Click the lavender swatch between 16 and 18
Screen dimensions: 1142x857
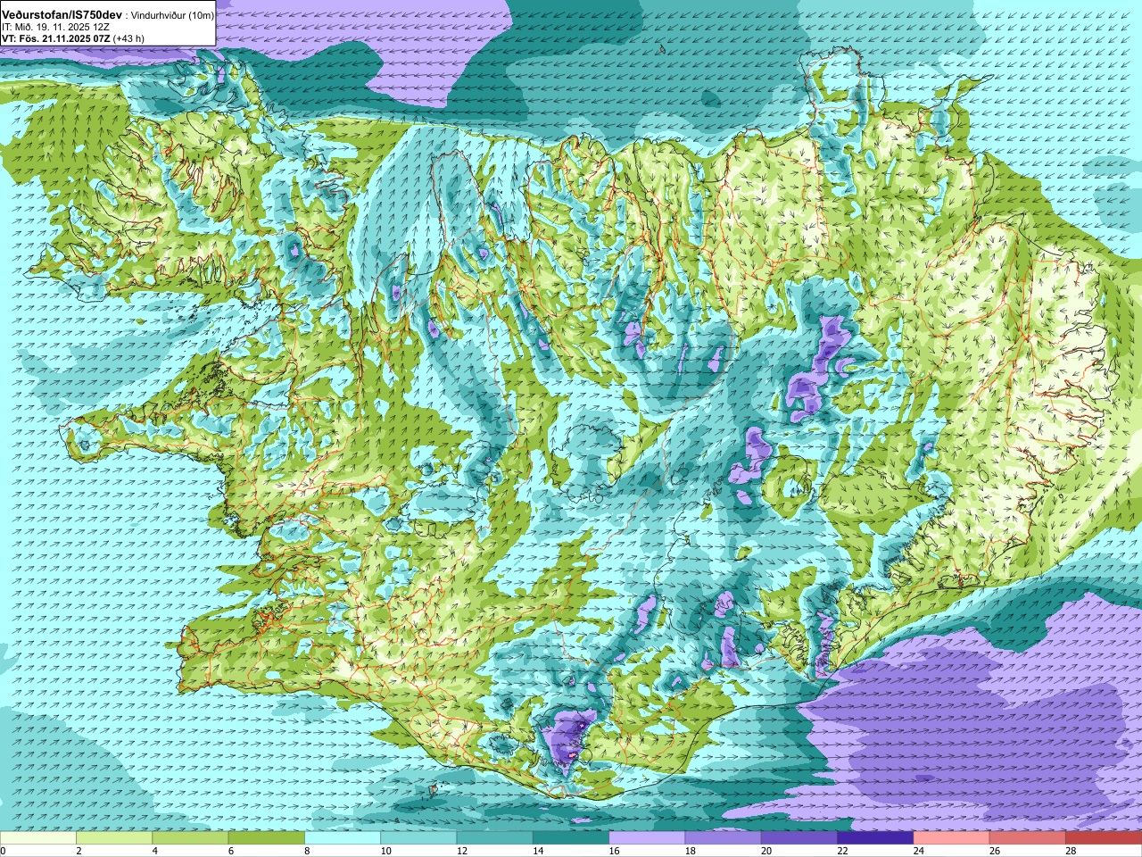tap(647, 838)
